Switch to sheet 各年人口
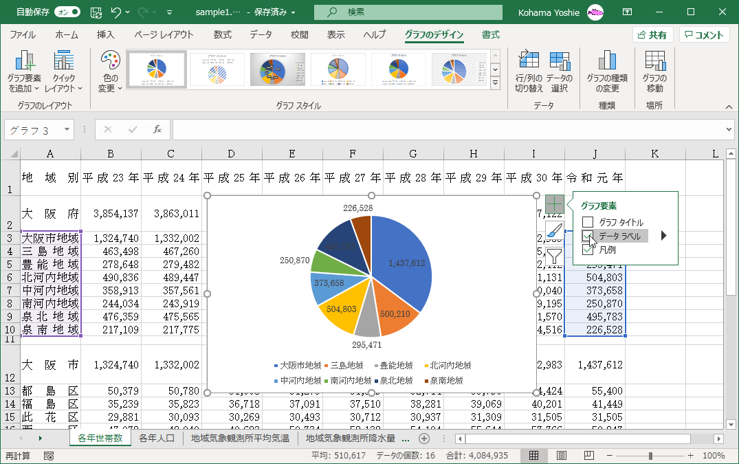 (x=157, y=438)
